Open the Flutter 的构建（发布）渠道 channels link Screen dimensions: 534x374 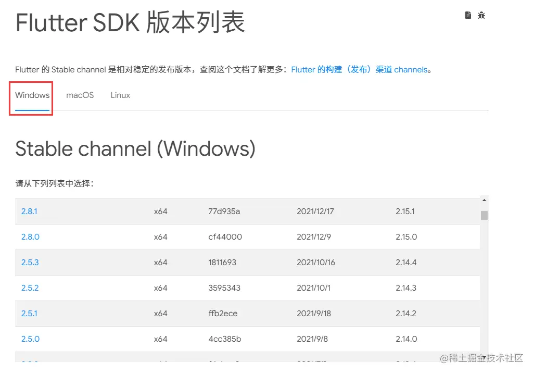coord(359,70)
